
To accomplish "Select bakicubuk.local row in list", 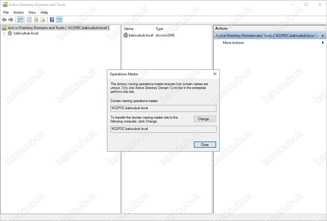I will pyautogui.click(x=141, y=35).
